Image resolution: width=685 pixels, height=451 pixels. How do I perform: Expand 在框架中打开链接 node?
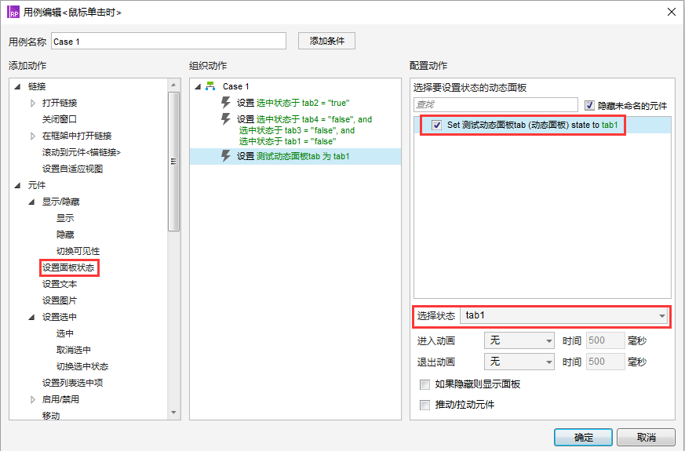tap(32, 136)
